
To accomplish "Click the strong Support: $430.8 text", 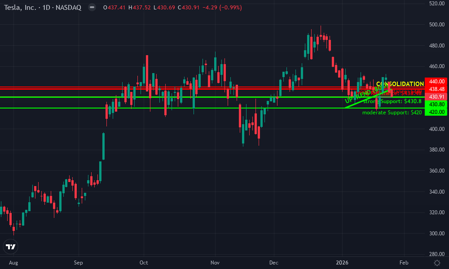I will (392, 101).
